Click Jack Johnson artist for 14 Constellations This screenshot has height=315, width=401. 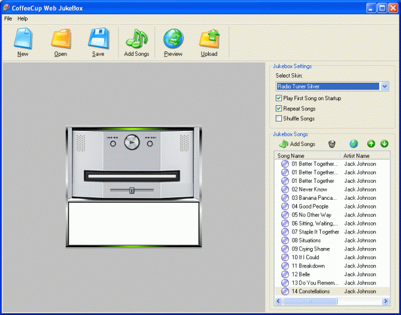(x=360, y=291)
